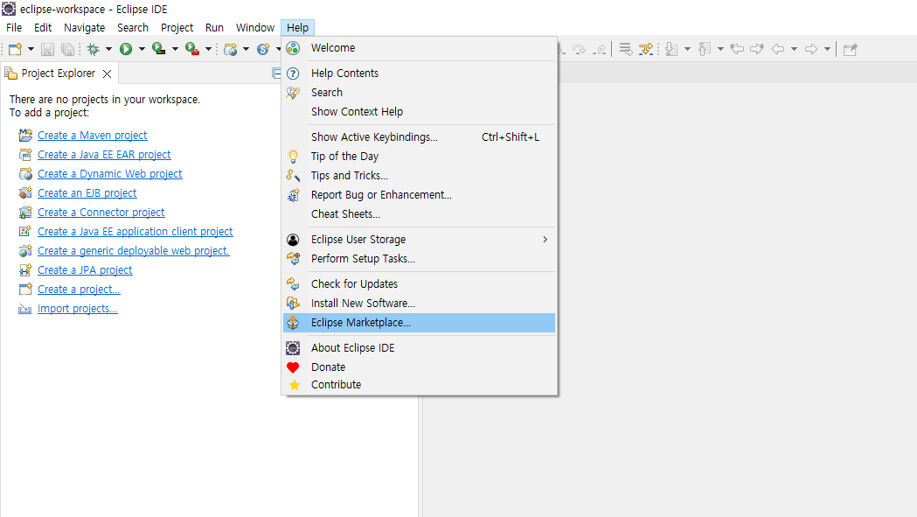Select the Project Explorer tab

point(58,73)
